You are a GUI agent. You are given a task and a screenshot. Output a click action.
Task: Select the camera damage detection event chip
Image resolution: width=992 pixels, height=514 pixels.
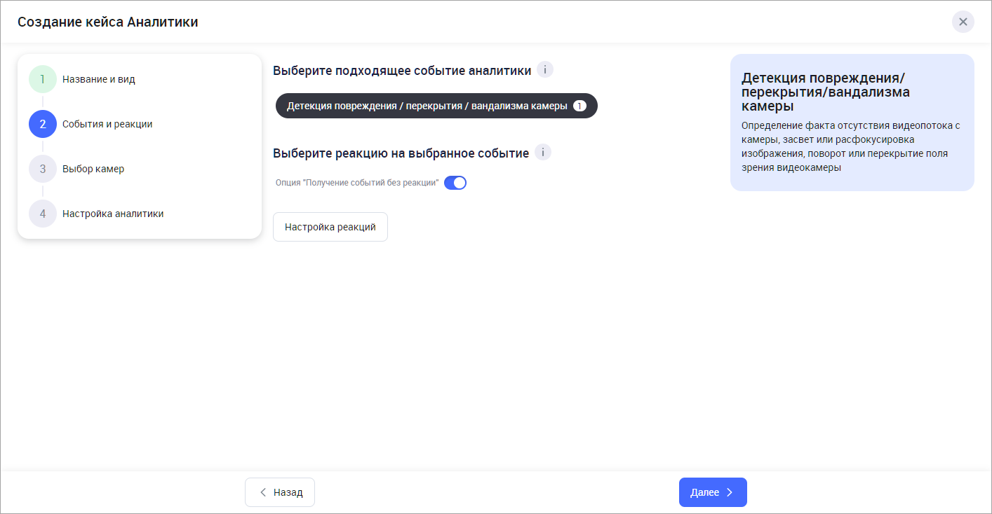point(427,106)
